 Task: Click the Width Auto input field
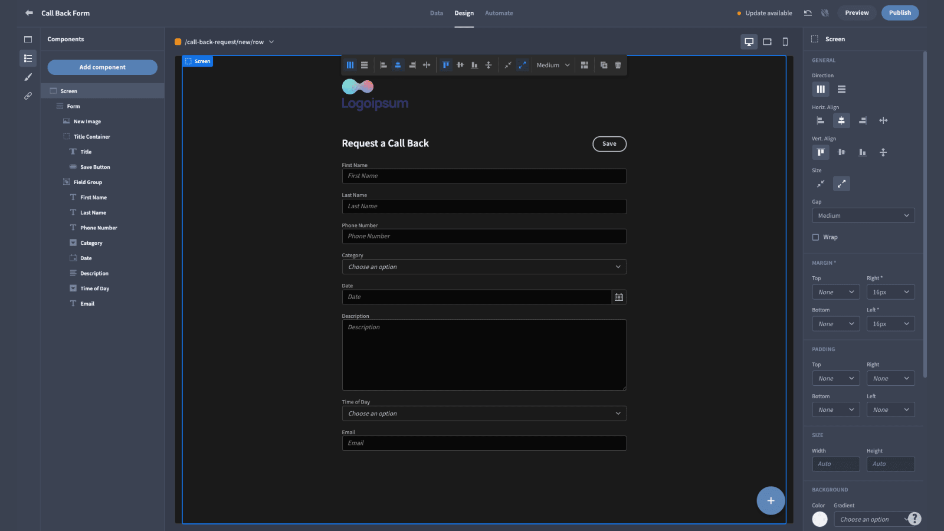click(x=835, y=464)
